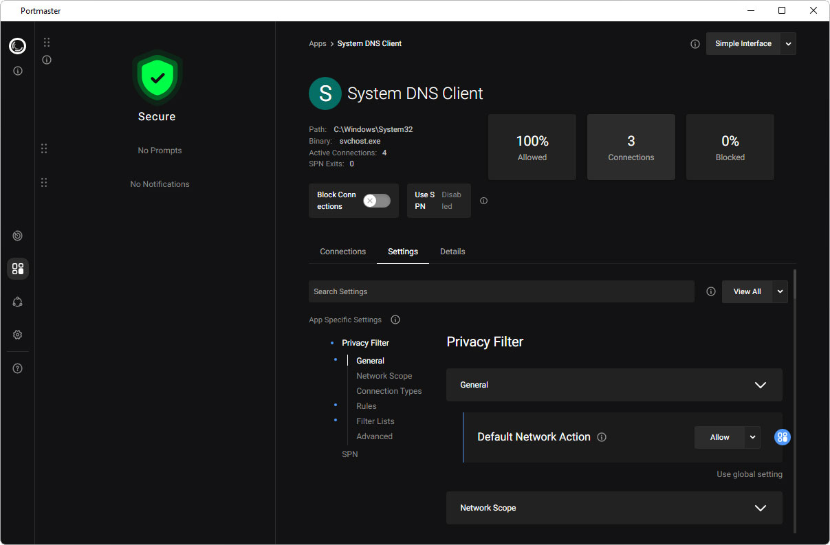Select Privacy Filter in settings tree
This screenshot has height=545, width=830.
click(365, 343)
